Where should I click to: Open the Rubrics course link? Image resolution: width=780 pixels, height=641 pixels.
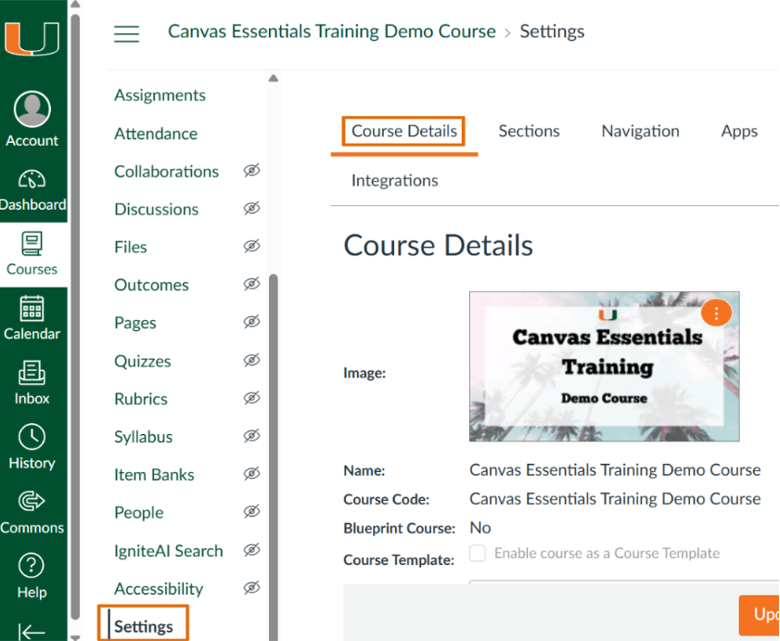click(x=141, y=399)
